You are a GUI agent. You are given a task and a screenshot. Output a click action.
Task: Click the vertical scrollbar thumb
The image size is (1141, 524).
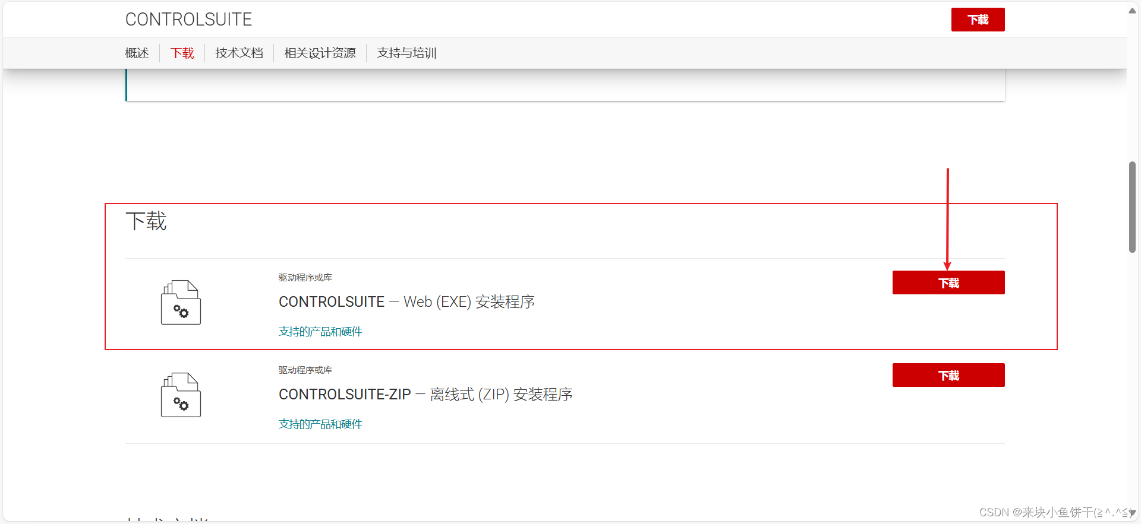click(1133, 207)
